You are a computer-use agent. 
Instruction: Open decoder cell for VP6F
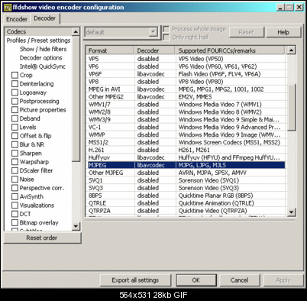pyautogui.click(x=155, y=74)
